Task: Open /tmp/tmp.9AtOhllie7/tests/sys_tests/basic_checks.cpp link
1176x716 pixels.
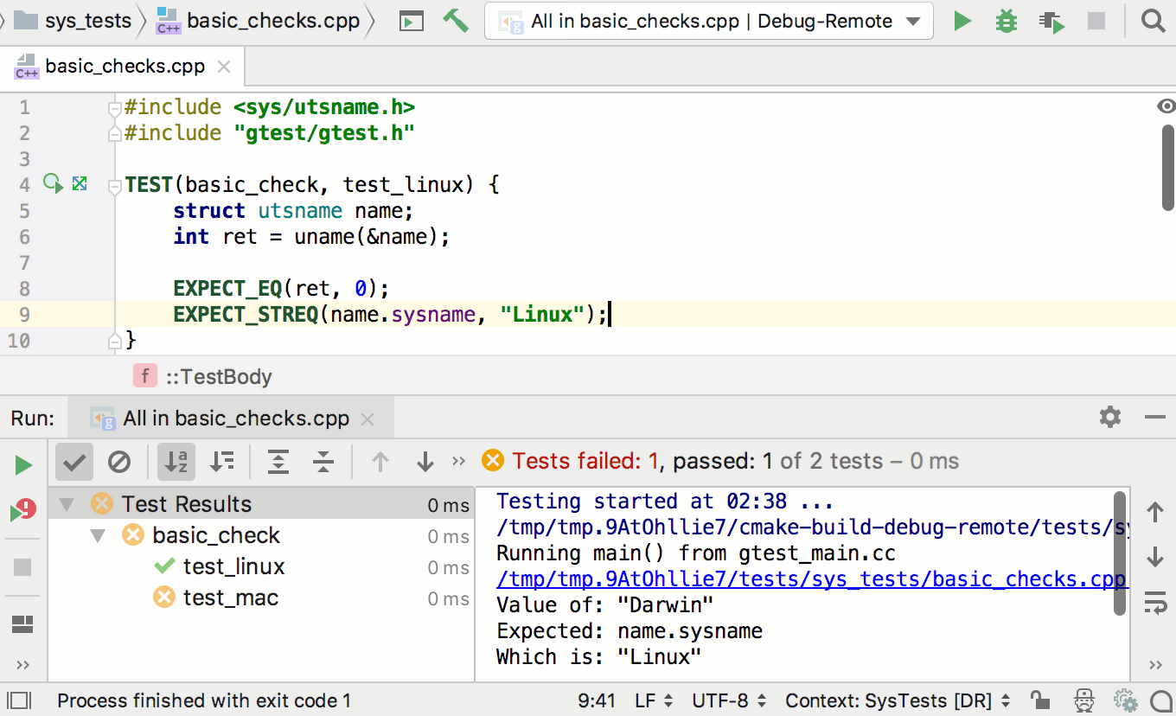Action: [812, 579]
